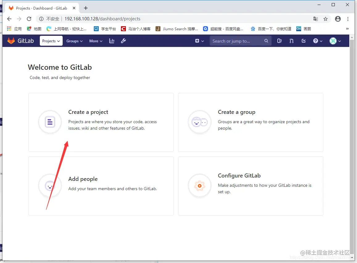
Task: Open the Chrome three-dot menu
Action: 348,19
